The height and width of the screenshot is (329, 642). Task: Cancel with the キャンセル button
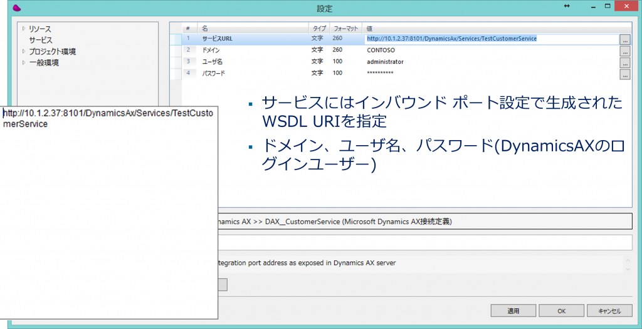[x=609, y=311]
